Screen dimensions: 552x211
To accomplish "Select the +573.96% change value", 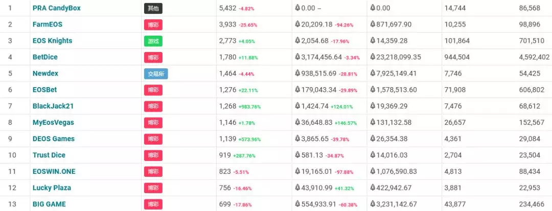I will [249, 139].
